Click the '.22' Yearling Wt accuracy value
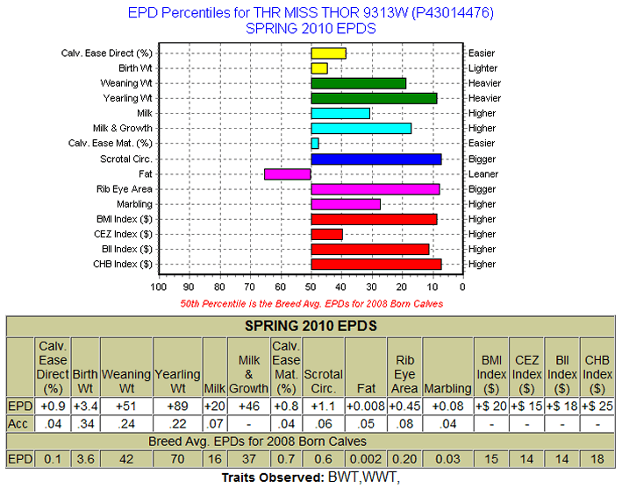Image resolution: width=622 pixels, height=488 pixels. tap(177, 424)
